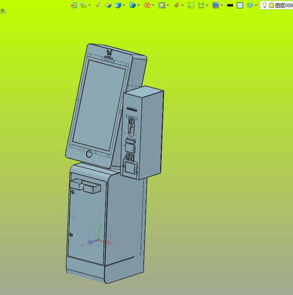
Task: Open the surface analysis dropdown arrow
Action: pos(90,6)
